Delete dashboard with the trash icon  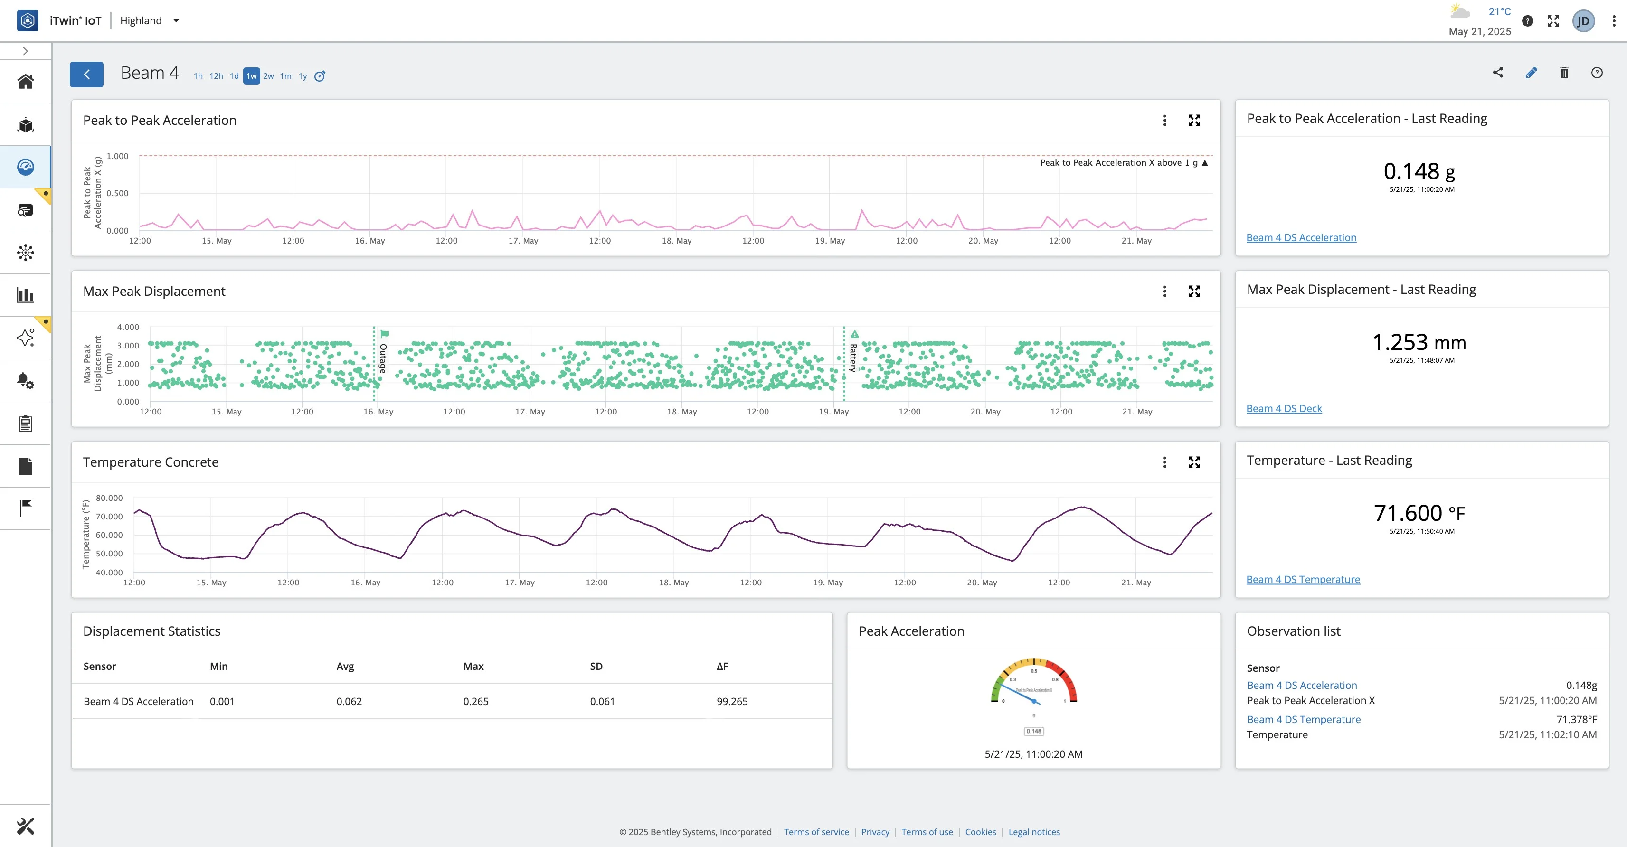pos(1564,73)
